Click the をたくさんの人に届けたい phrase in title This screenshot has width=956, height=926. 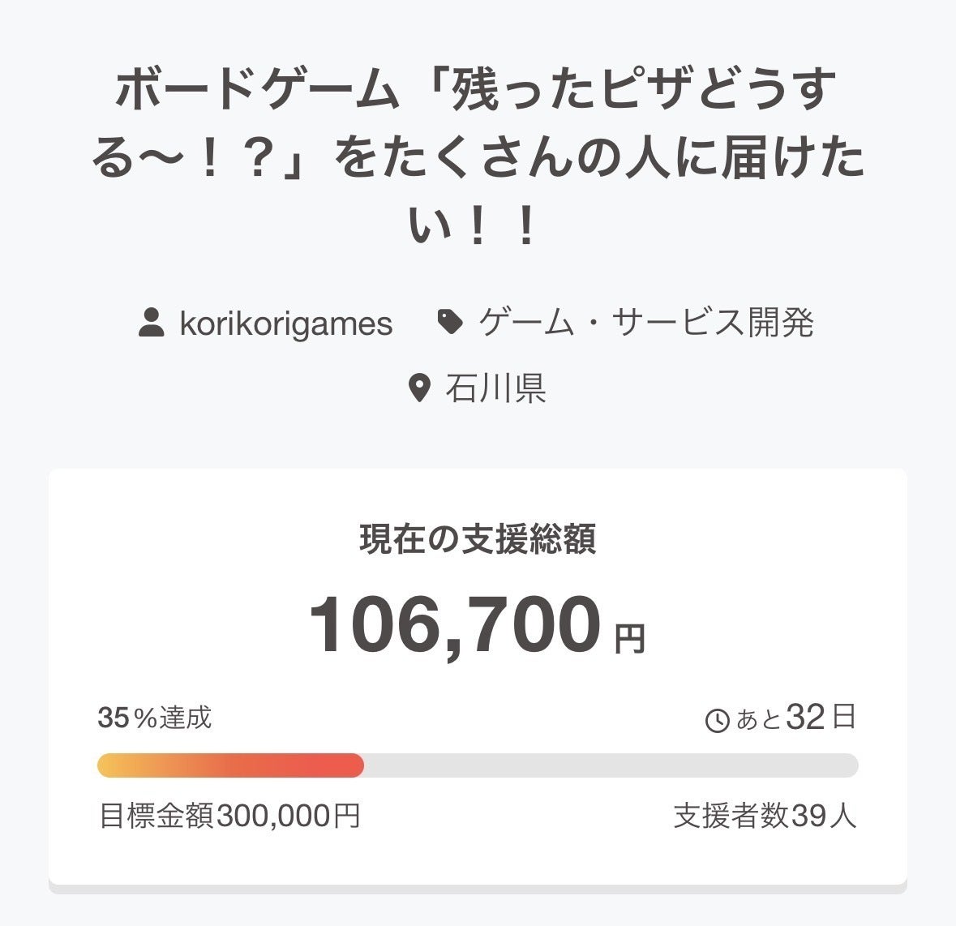coord(600,160)
